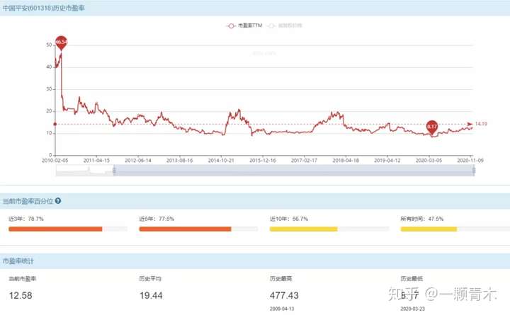Click the x-axis date 2013-08-16

[x=179, y=161]
